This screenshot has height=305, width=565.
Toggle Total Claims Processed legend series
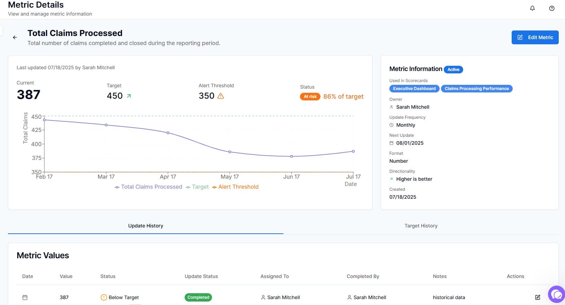(148, 187)
